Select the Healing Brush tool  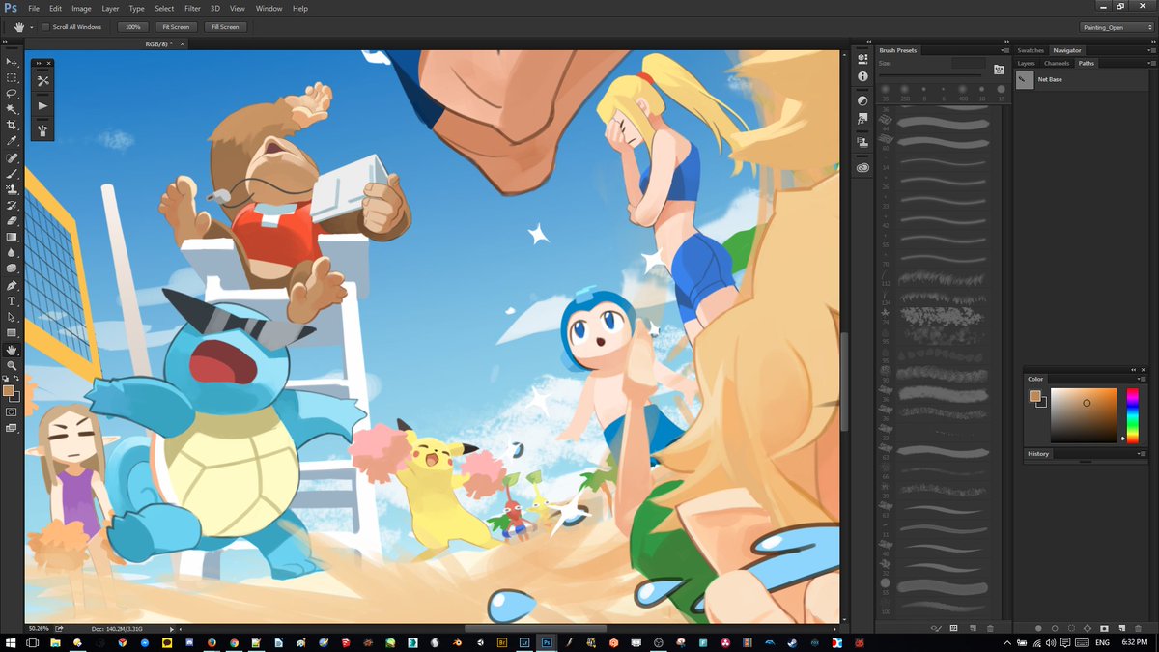pyautogui.click(x=12, y=157)
